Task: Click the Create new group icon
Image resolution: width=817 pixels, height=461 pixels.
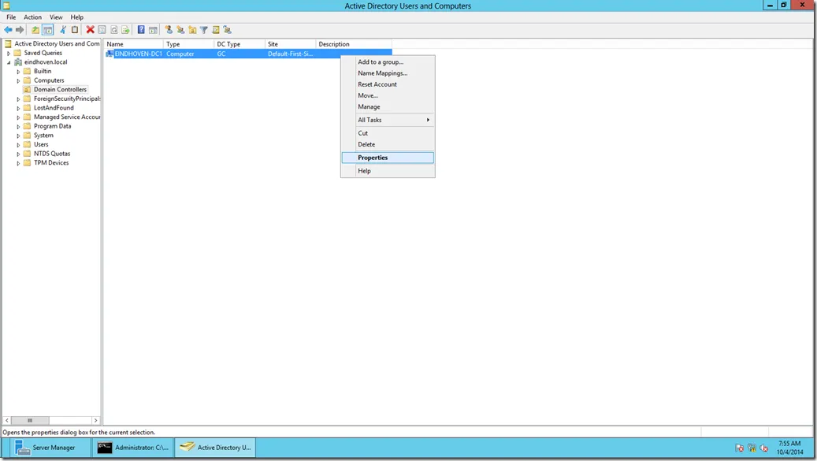Action: tap(180, 30)
